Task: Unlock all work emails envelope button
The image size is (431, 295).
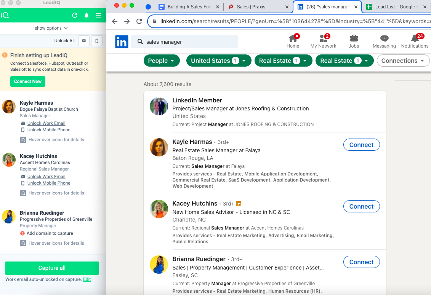Action: pyautogui.click(x=84, y=41)
